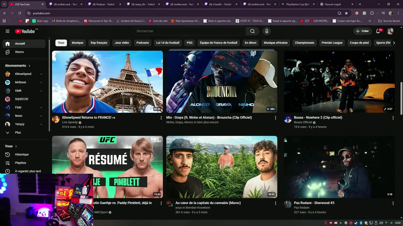Open SQUEEZIE subscription channel
The height and width of the screenshot is (226, 403).
point(24,99)
